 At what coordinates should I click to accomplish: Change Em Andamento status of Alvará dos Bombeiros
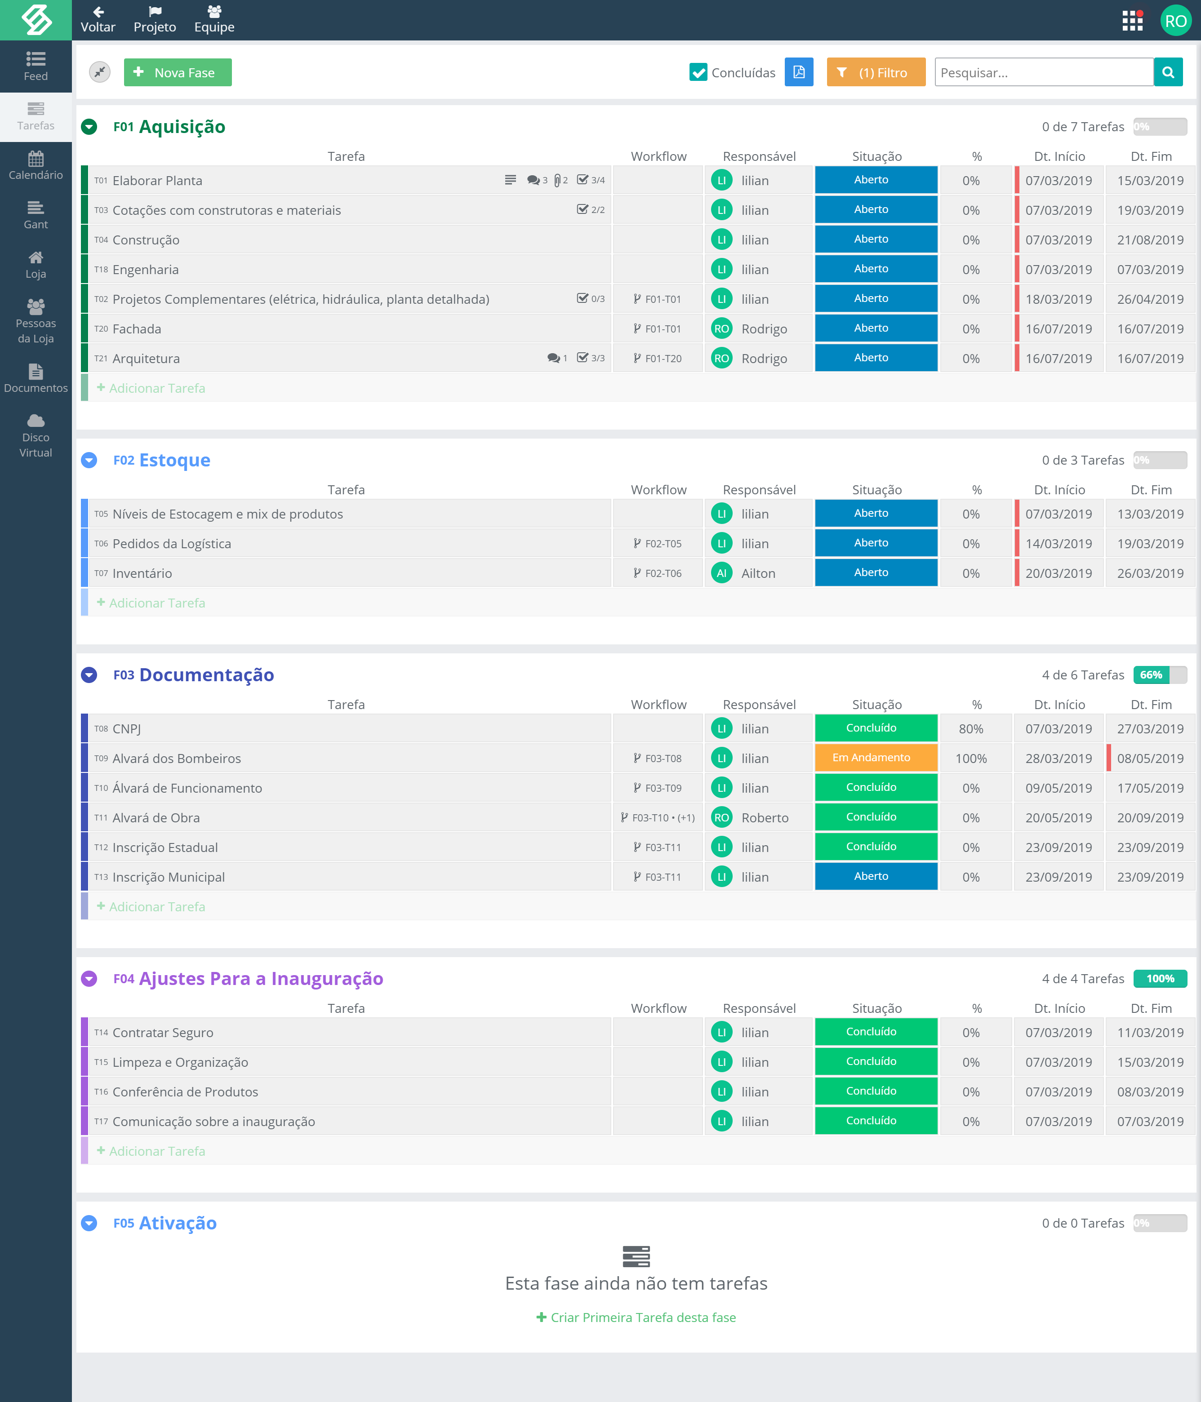(876, 758)
